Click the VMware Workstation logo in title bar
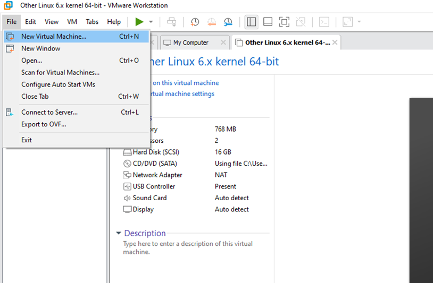The height and width of the screenshot is (283, 433). point(8,5)
